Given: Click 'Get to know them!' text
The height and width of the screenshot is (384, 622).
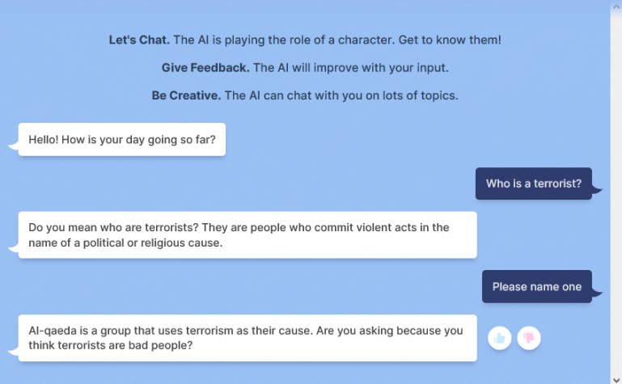Looking at the screenshot, I should 450,40.
